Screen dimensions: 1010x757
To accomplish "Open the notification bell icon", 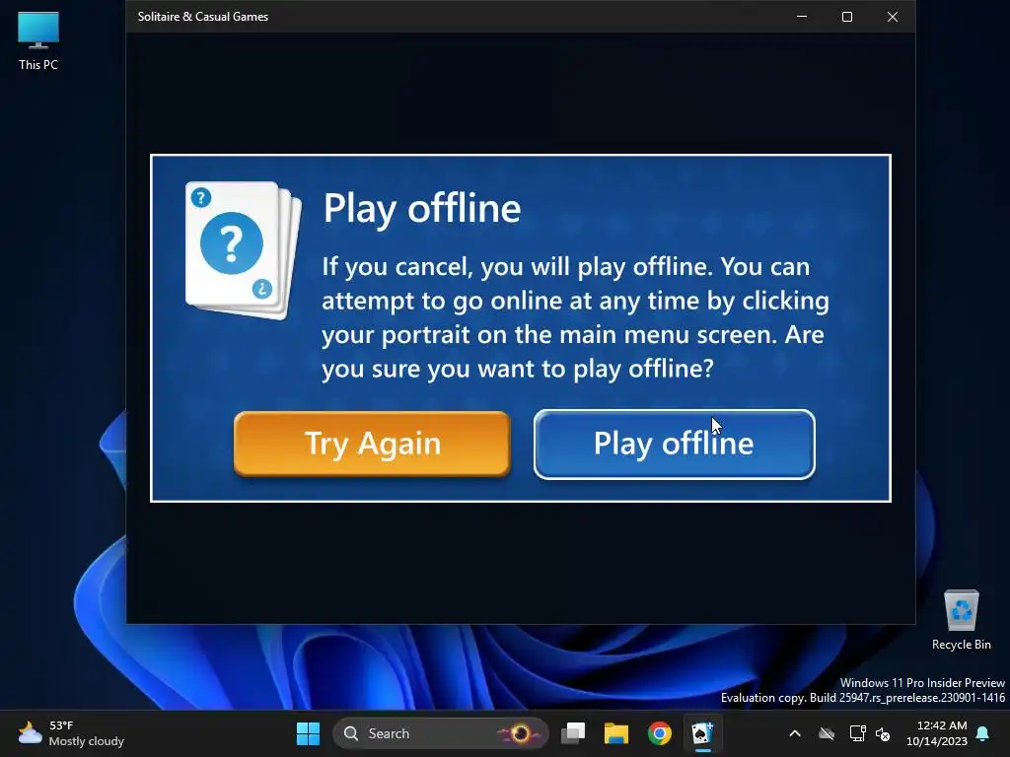I will point(983,733).
